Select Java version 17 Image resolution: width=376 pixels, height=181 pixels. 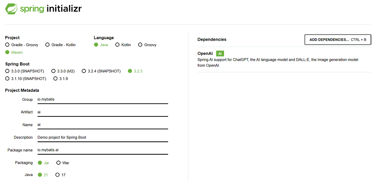pos(60,175)
